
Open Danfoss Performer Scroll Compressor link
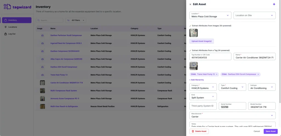(x=66, y=35)
